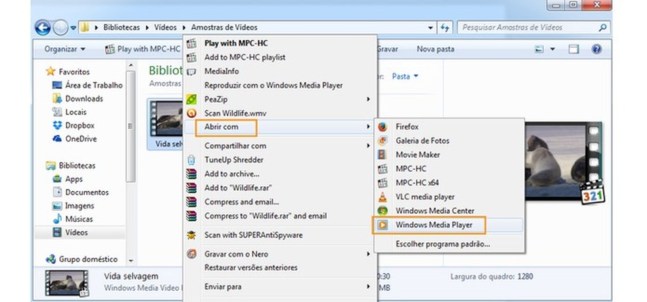The height and width of the screenshot is (302, 647).
Task: Open the Pasta arrangement dropdown
Action: [x=405, y=76]
